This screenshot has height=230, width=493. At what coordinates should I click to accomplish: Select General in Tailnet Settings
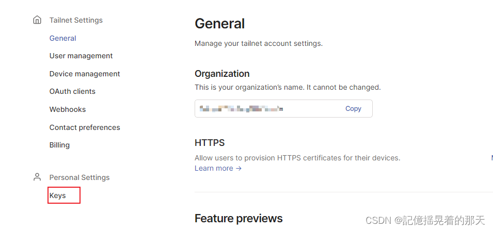(62, 38)
